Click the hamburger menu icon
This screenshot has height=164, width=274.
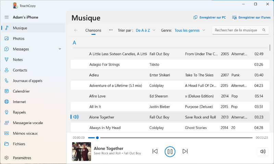[7, 17]
